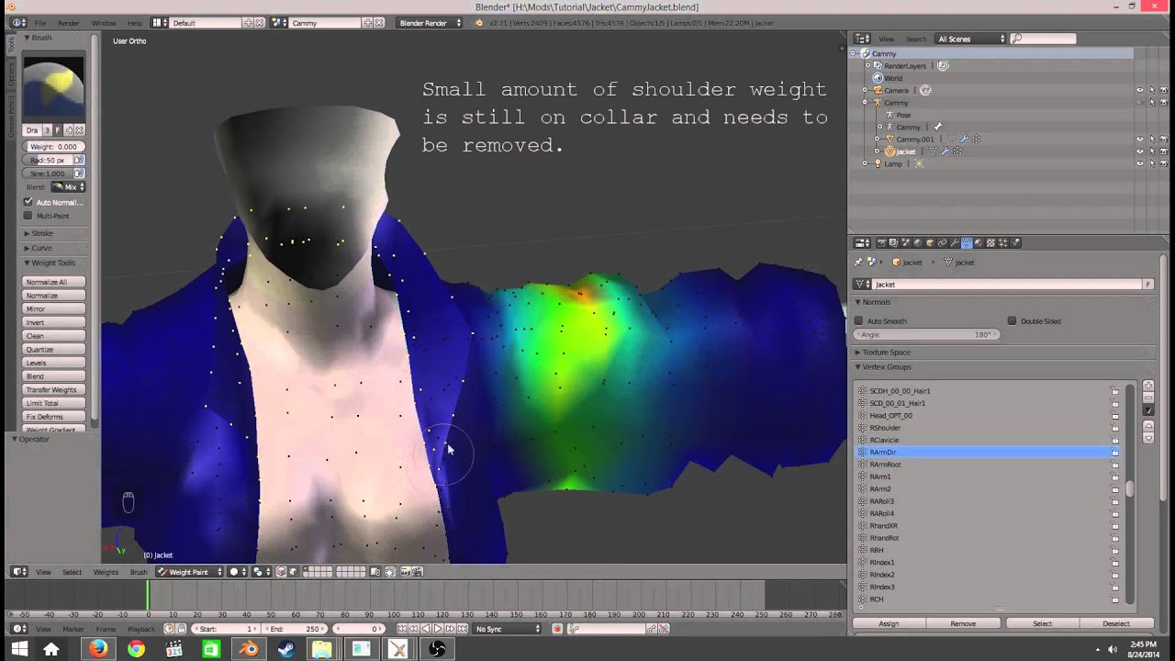Open the Help menu

[x=135, y=23]
